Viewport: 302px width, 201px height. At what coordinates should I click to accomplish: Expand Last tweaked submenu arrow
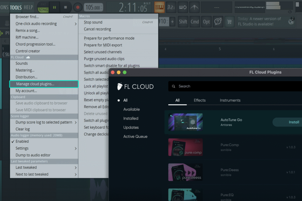(75, 167)
